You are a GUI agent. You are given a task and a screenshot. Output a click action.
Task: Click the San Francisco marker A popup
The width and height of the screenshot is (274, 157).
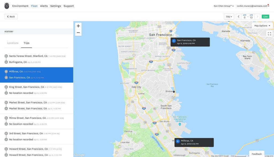[190, 42]
